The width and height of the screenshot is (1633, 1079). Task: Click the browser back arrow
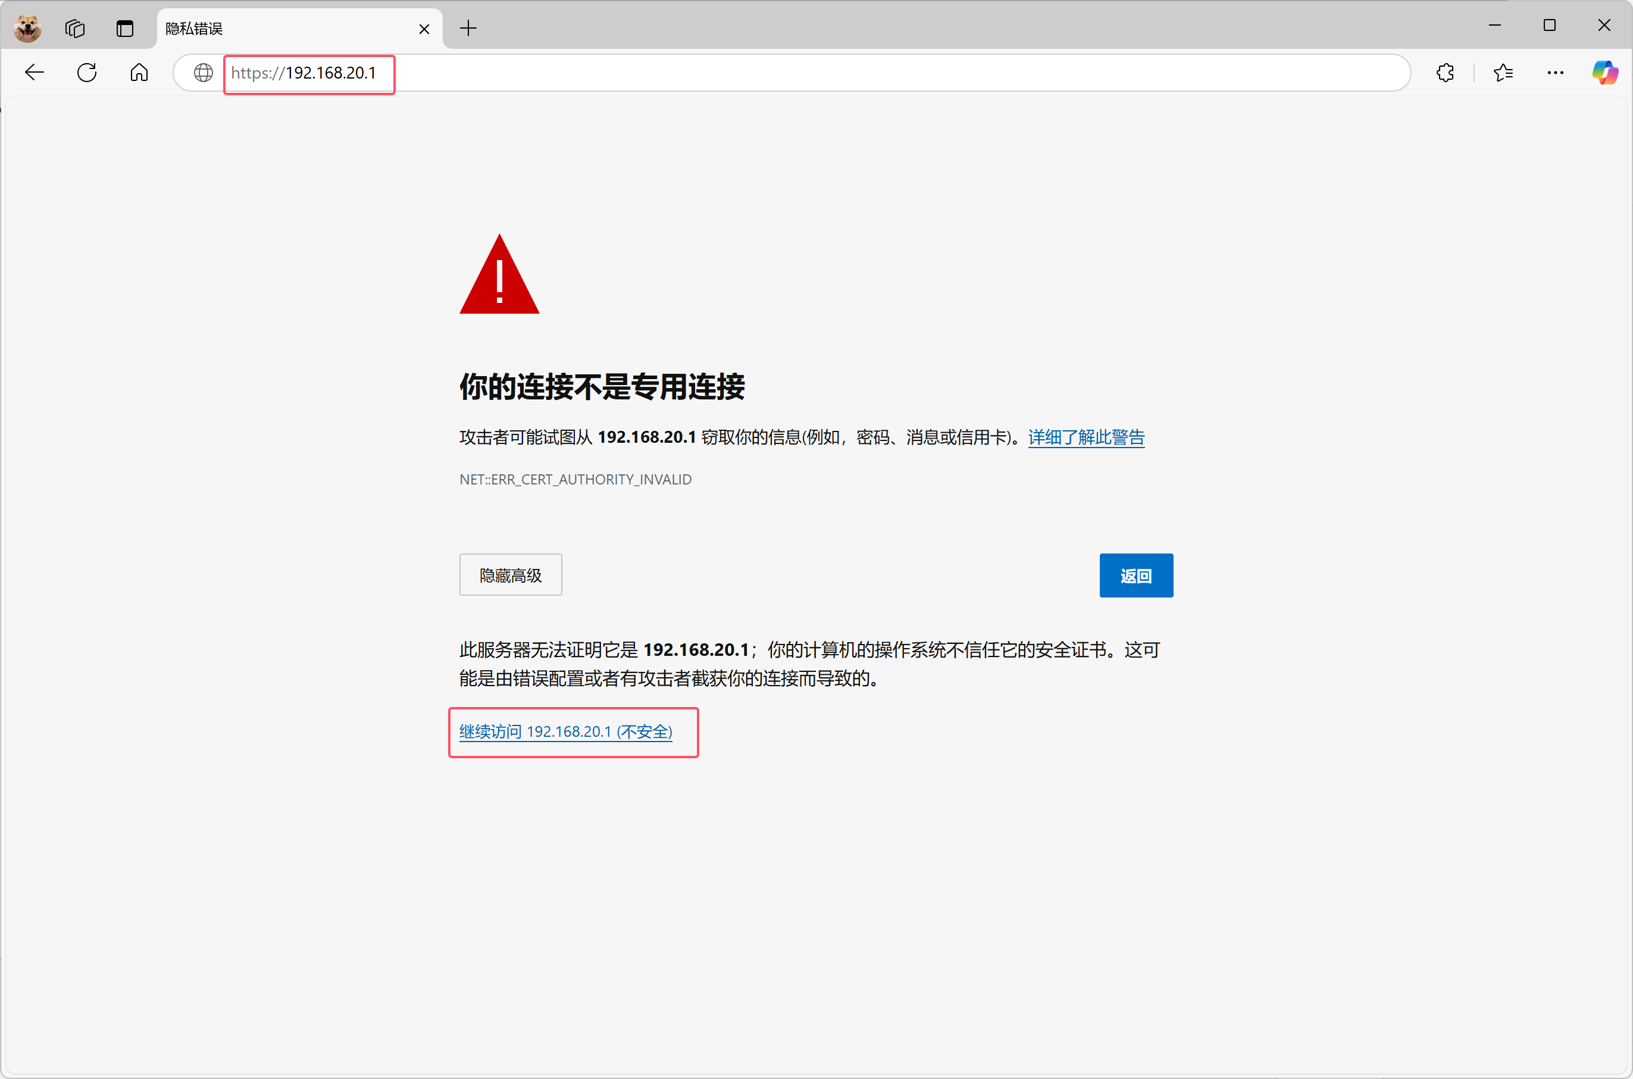click(x=34, y=72)
